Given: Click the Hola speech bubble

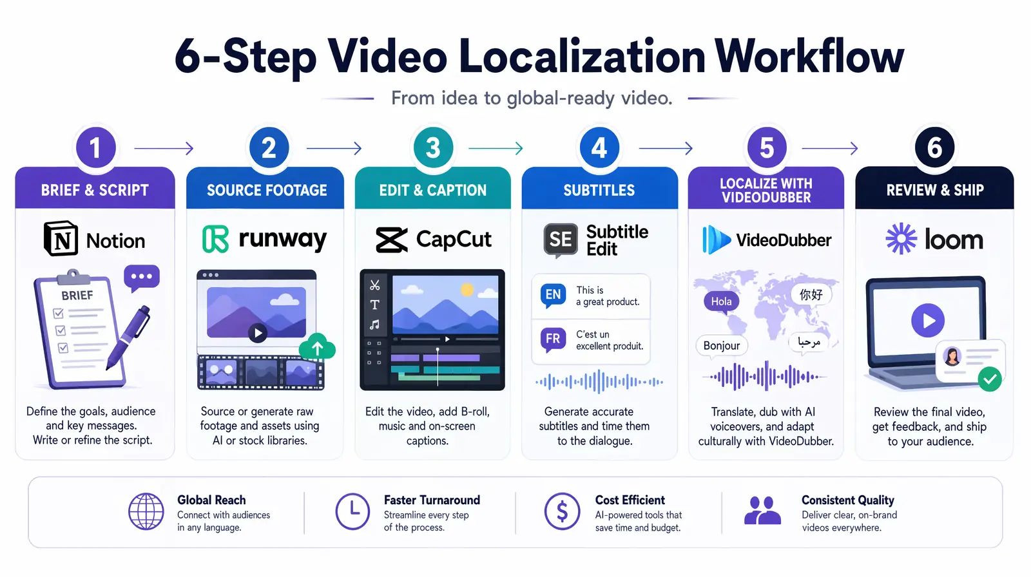Looking at the screenshot, I should point(722,301).
